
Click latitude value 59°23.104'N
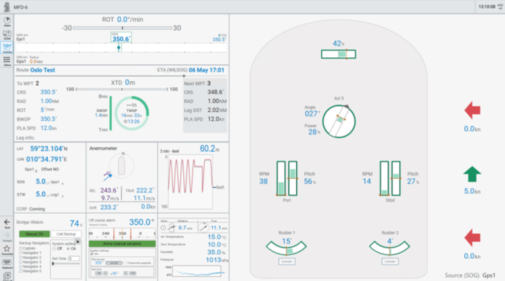coord(49,149)
